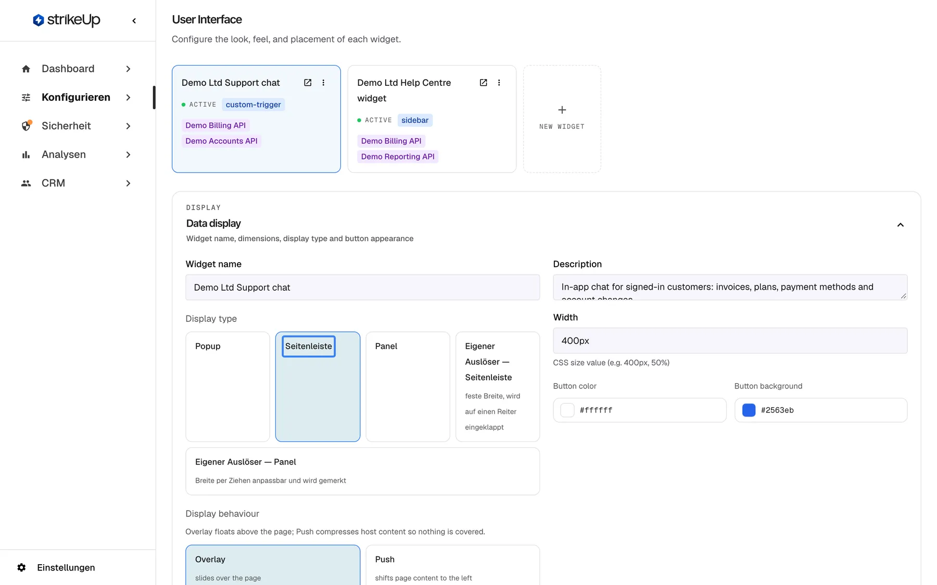Collapse the Data display section
Viewport: 937px width, 585px height.
click(900, 225)
